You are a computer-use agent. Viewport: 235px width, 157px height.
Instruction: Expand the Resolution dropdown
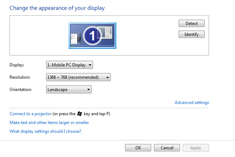[78, 77]
